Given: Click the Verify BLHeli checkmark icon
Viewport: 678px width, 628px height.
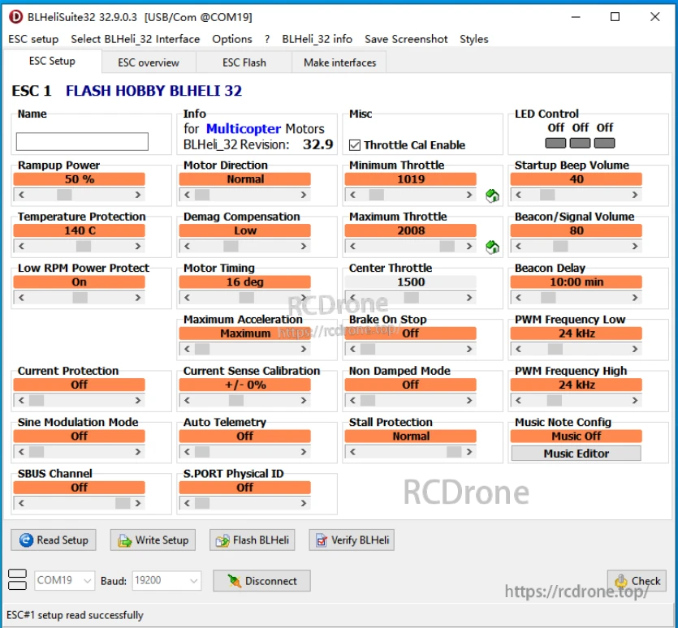Looking at the screenshot, I should tap(322, 540).
